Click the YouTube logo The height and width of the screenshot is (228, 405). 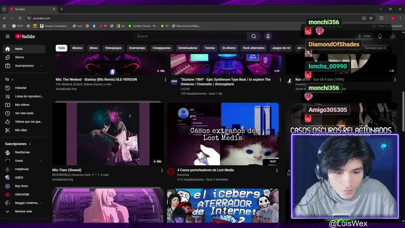coord(25,36)
